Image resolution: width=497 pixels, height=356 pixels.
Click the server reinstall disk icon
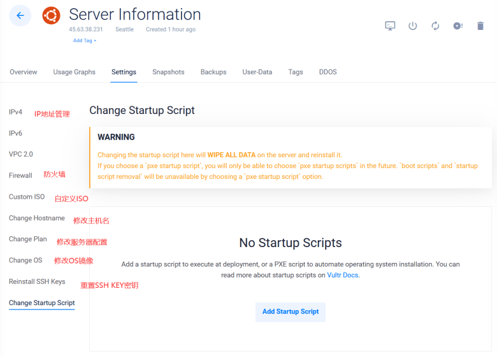tap(457, 25)
